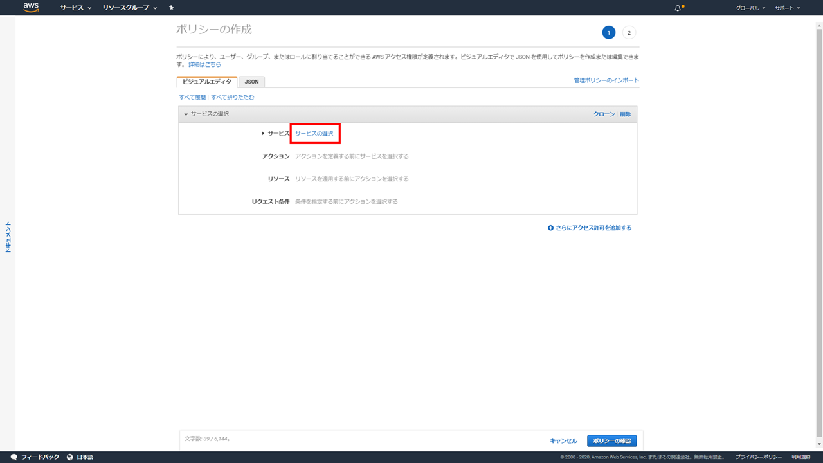Expand the サービス row triangle
Viewport: 823px width, 463px height.
(263, 133)
